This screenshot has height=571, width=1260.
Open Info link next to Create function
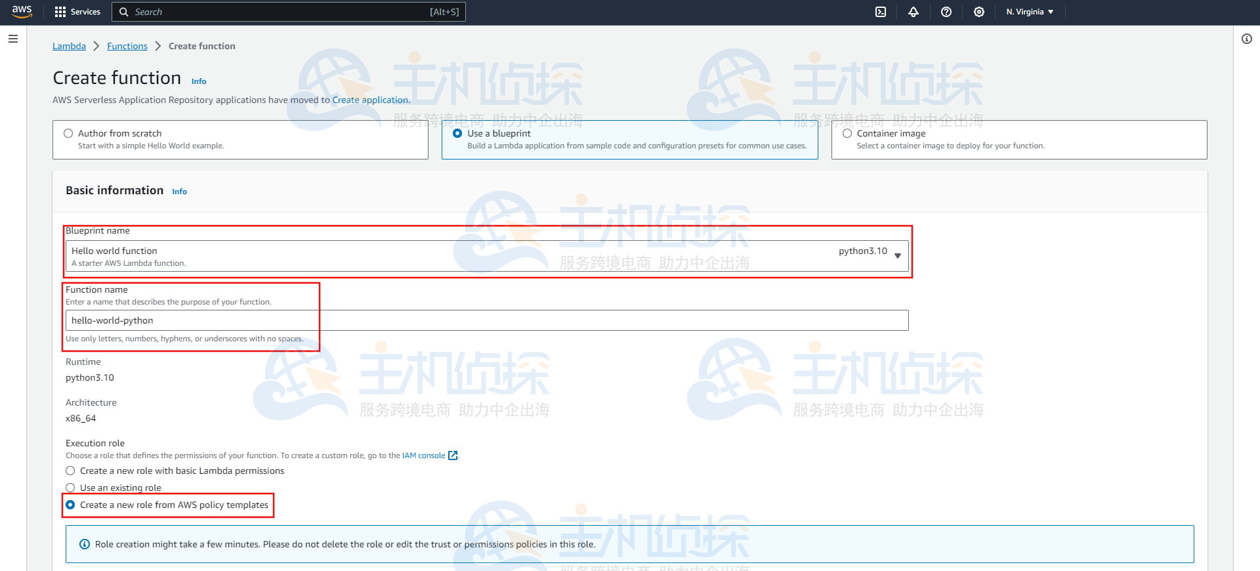point(199,81)
